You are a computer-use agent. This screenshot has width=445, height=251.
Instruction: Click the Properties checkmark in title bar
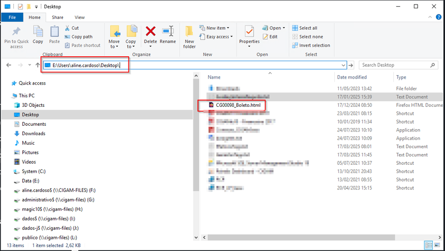[x=20, y=7]
